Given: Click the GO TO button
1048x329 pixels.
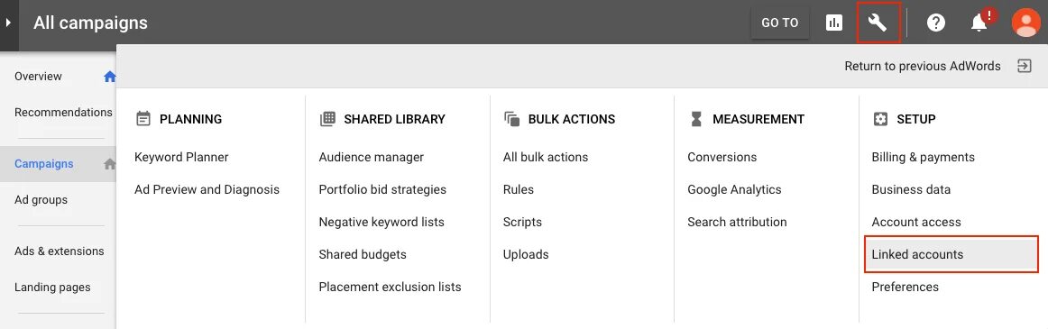Looking at the screenshot, I should click(x=780, y=23).
